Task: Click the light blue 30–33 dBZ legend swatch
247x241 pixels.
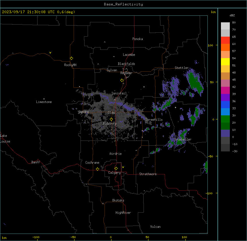Action: tap(225, 112)
